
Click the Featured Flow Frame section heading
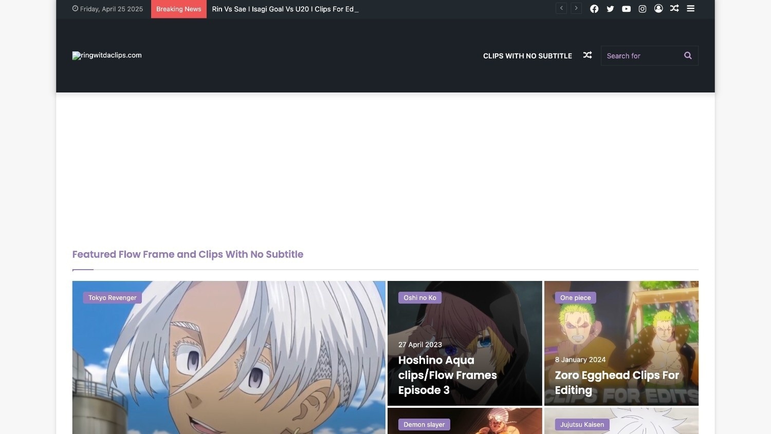tap(188, 254)
